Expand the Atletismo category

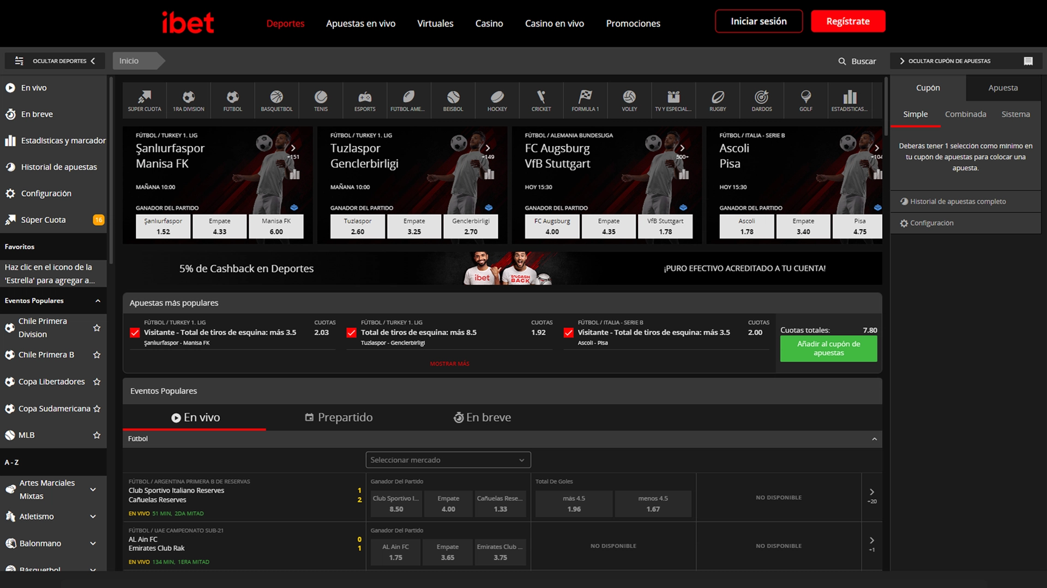[x=93, y=517]
